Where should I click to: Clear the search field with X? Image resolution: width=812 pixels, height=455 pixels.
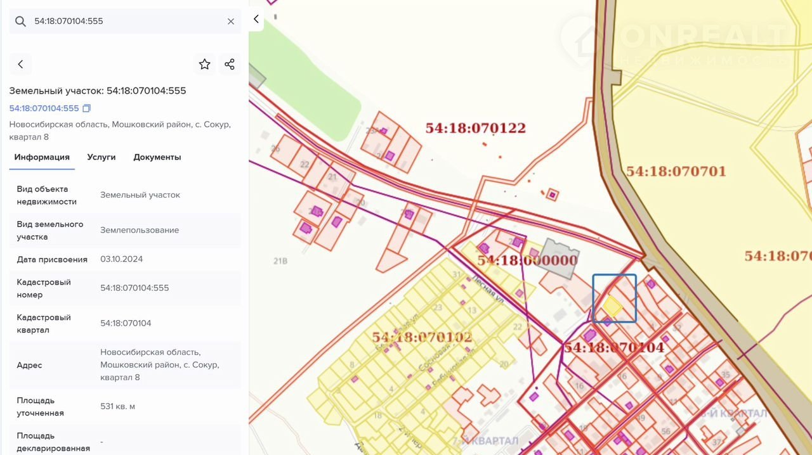point(231,22)
